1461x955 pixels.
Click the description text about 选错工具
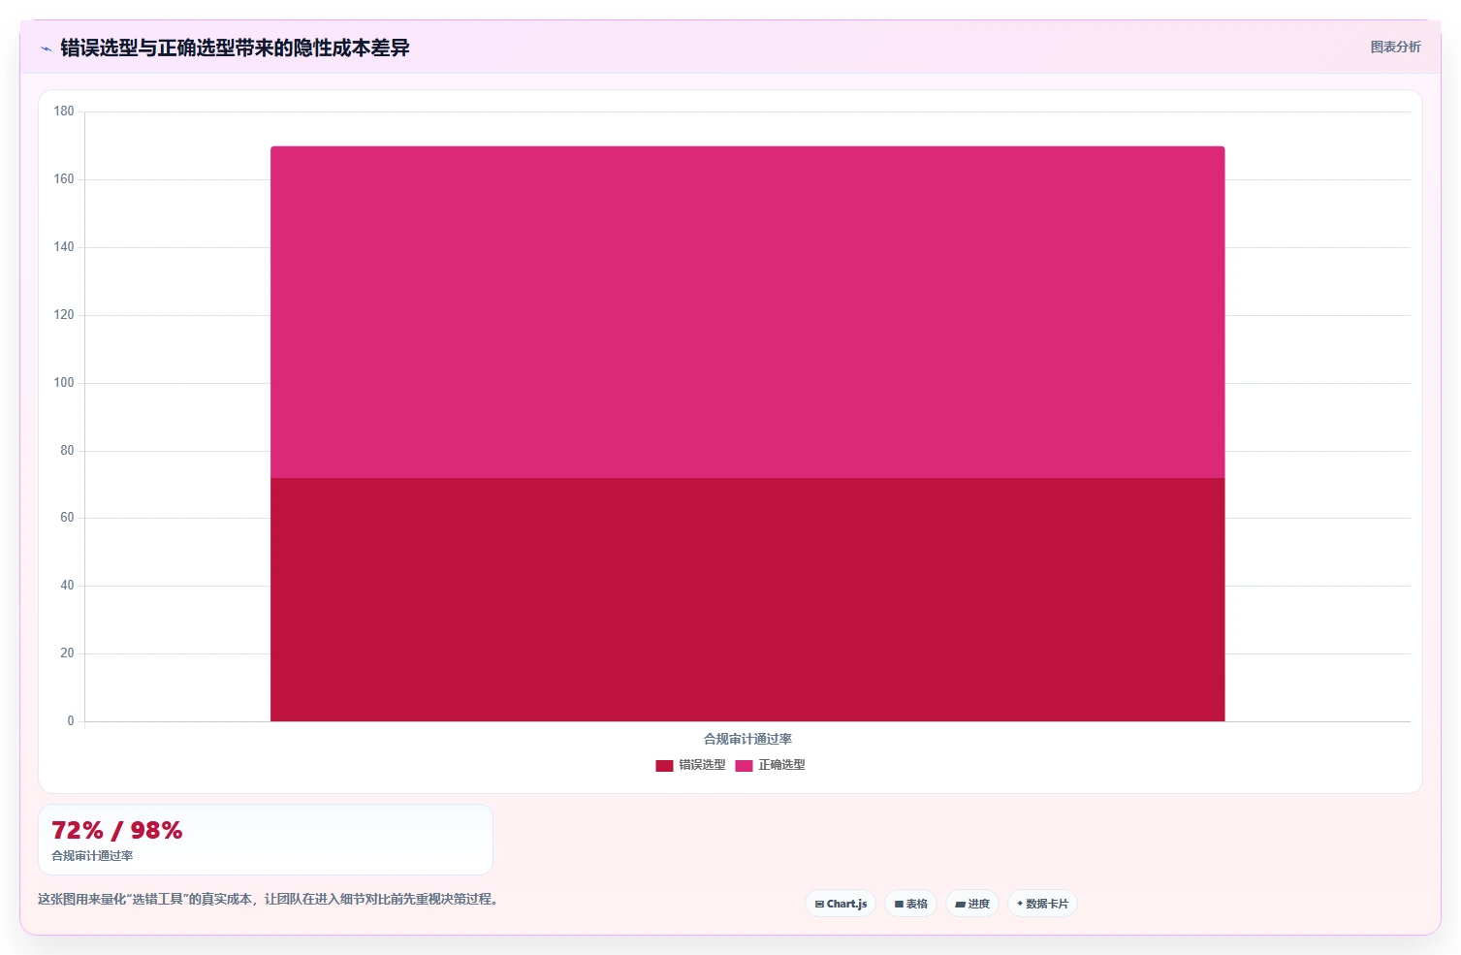(269, 900)
